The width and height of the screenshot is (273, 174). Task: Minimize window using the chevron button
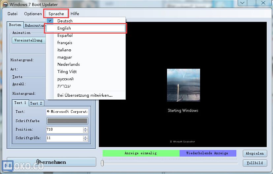[x=242, y=3]
